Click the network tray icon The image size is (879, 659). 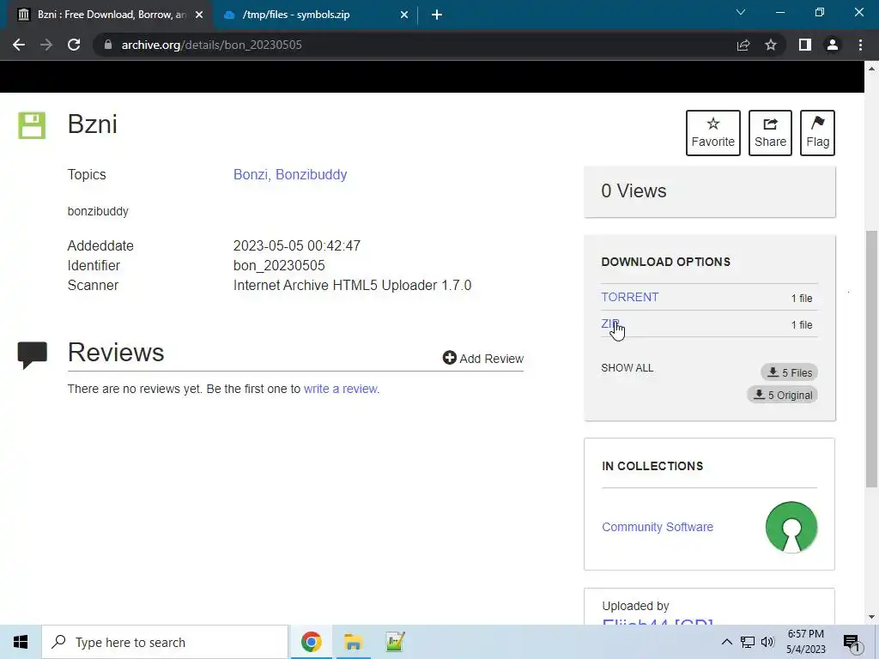pyautogui.click(x=748, y=642)
